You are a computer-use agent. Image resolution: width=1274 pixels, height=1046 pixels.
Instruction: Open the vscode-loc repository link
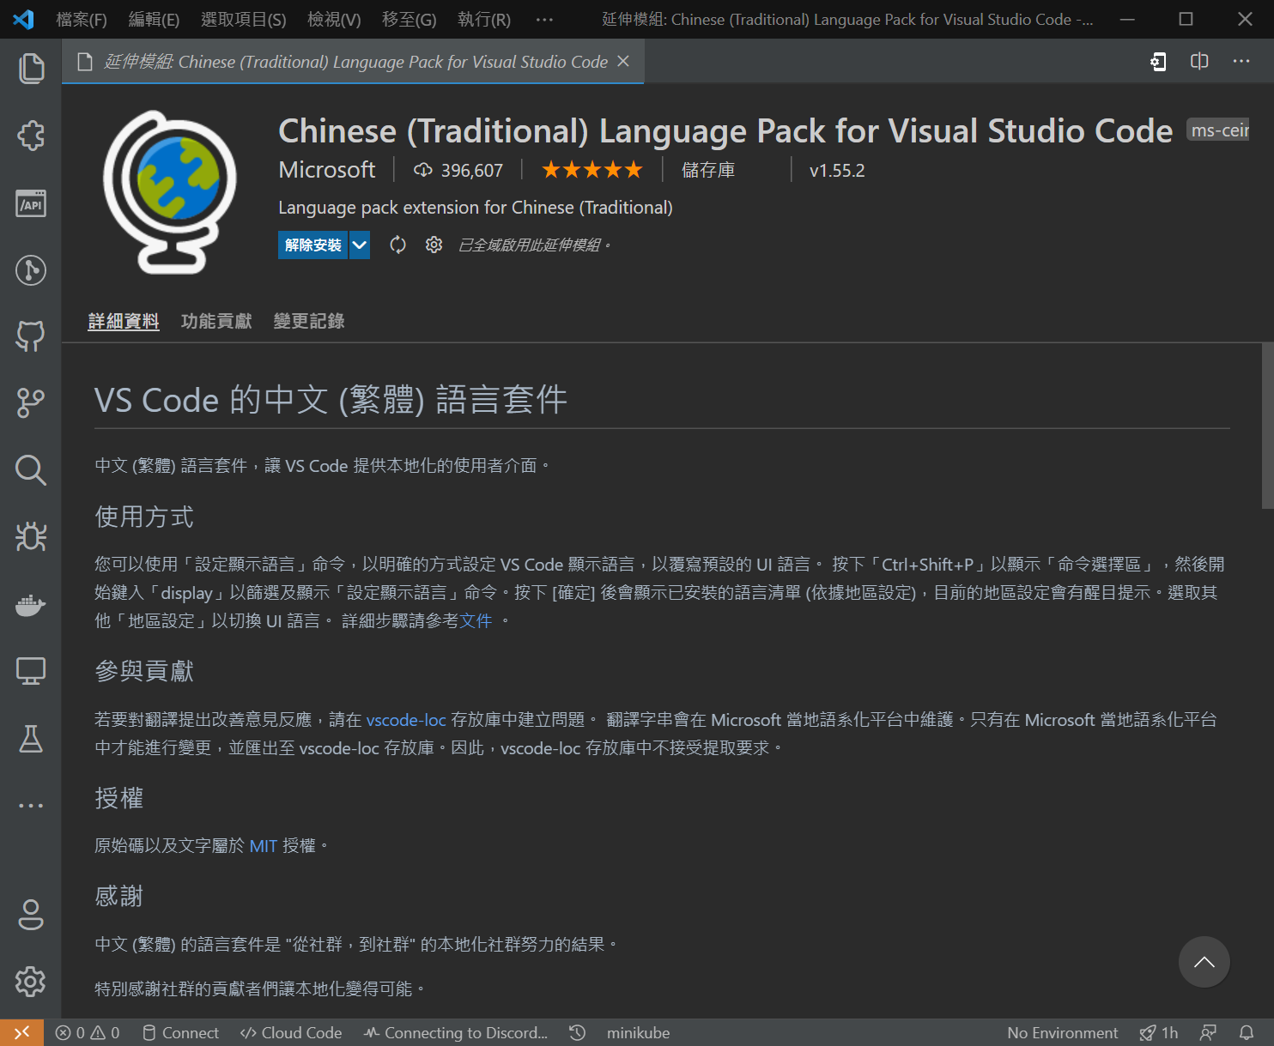[x=406, y=720]
